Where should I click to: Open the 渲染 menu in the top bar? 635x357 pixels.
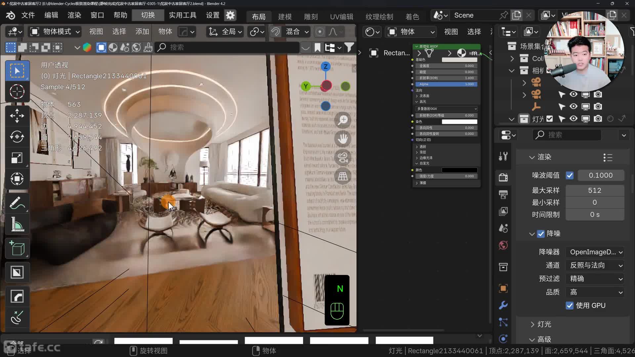click(x=74, y=15)
